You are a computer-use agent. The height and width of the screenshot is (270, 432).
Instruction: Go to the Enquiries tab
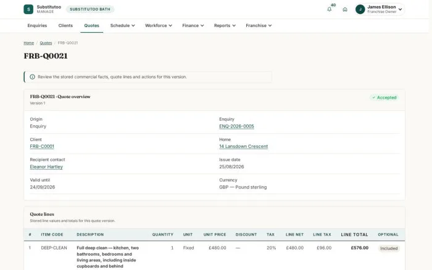pyautogui.click(x=37, y=26)
